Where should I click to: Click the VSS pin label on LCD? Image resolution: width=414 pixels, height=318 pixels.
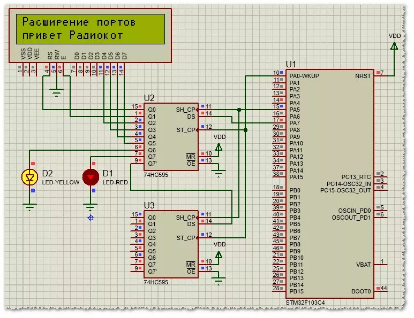click(23, 54)
